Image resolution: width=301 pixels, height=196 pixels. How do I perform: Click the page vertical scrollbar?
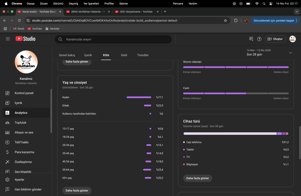tap(300, 142)
